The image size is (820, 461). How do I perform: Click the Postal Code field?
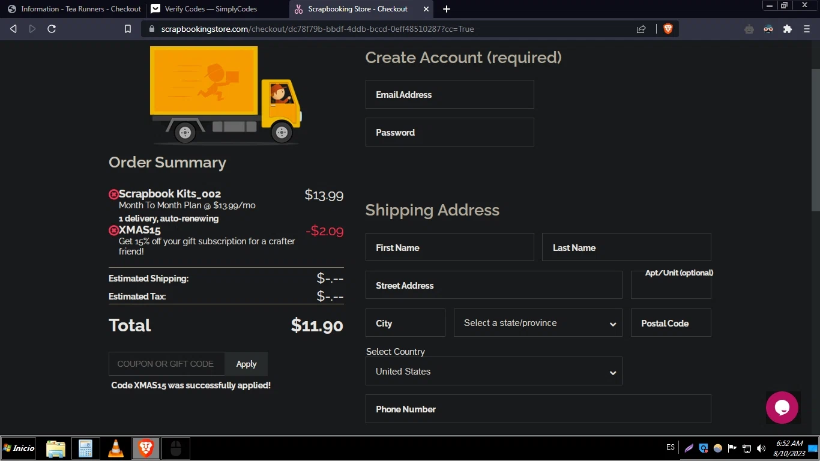click(671, 323)
